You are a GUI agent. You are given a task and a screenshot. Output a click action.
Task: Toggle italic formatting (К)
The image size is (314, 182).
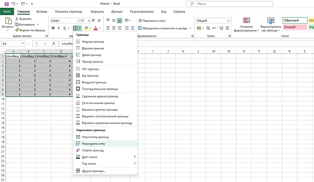click(x=59, y=28)
